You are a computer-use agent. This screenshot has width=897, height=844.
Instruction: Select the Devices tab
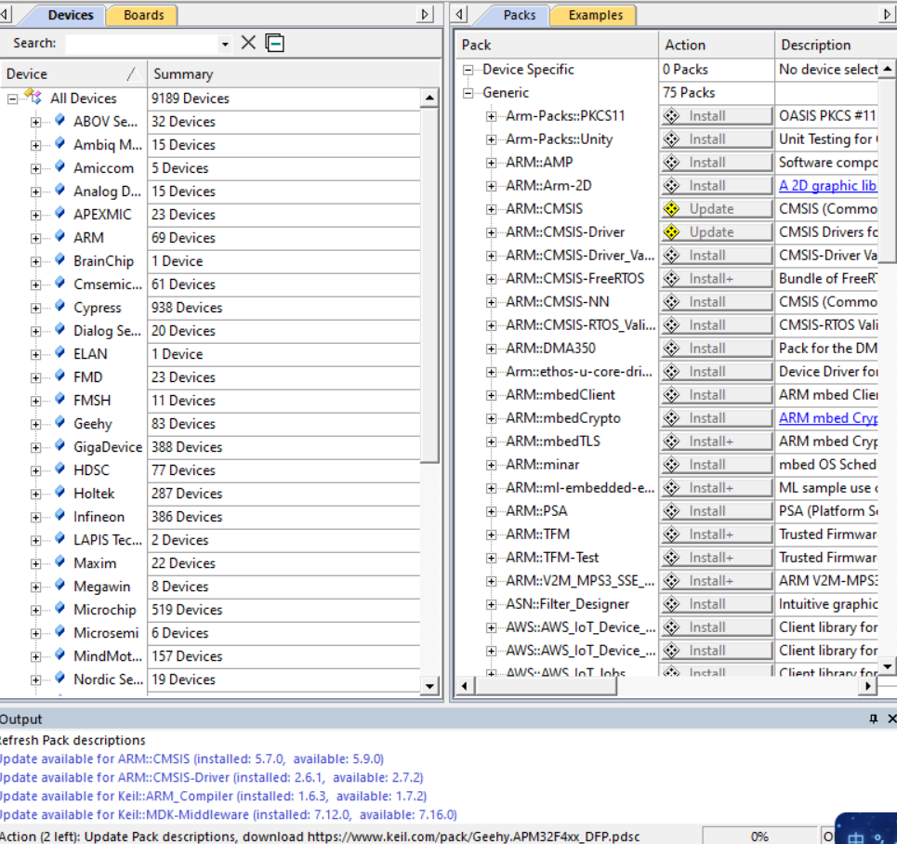[70, 15]
